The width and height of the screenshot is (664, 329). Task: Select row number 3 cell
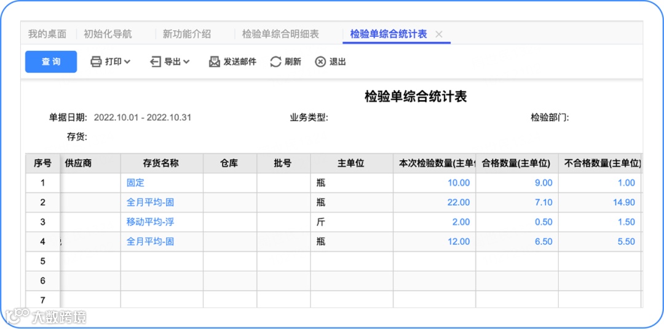43,222
